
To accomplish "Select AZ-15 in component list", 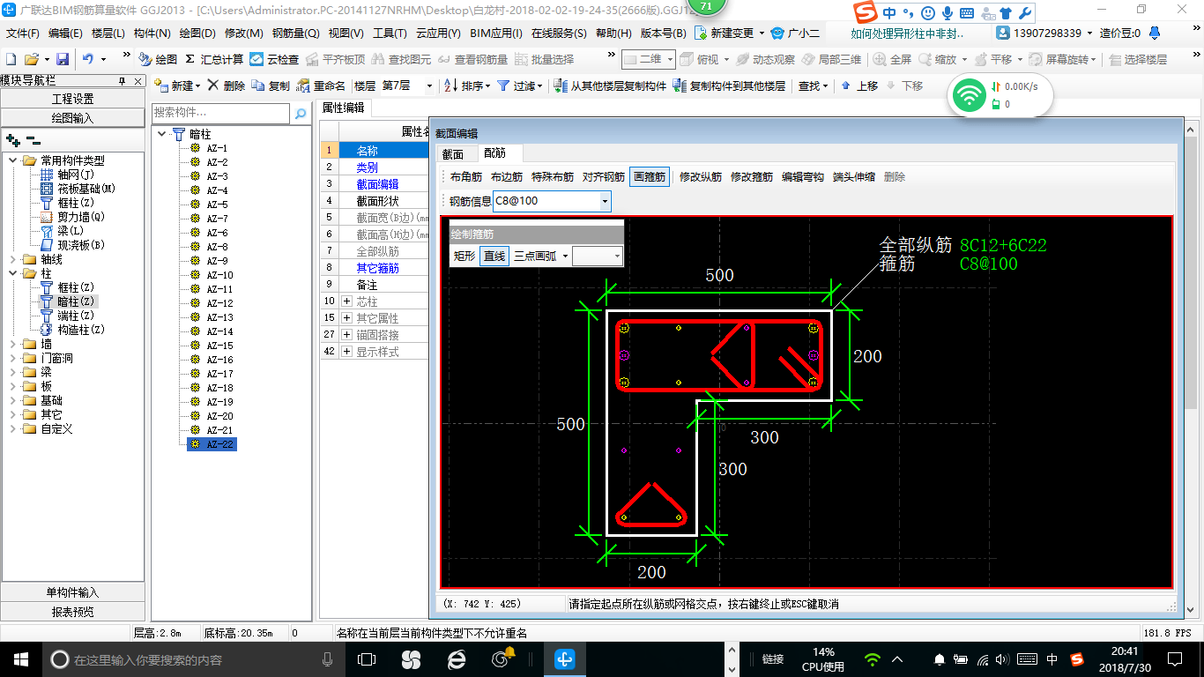I will click(x=219, y=346).
